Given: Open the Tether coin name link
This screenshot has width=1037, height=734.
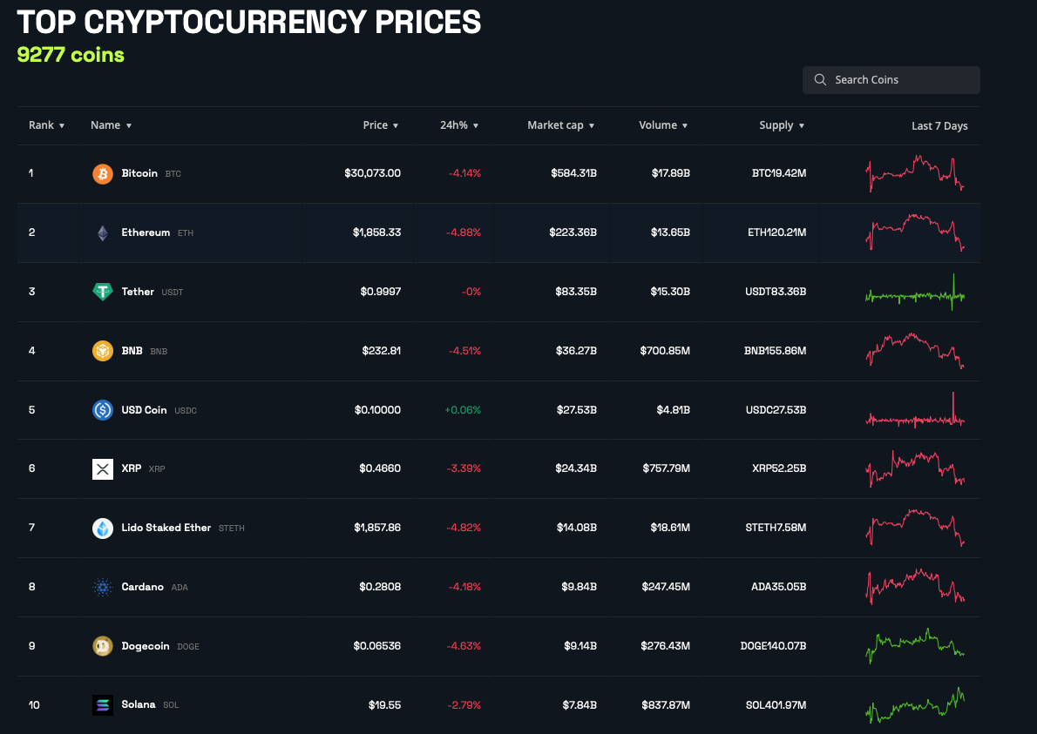Looking at the screenshot, I should click(138, 292).
